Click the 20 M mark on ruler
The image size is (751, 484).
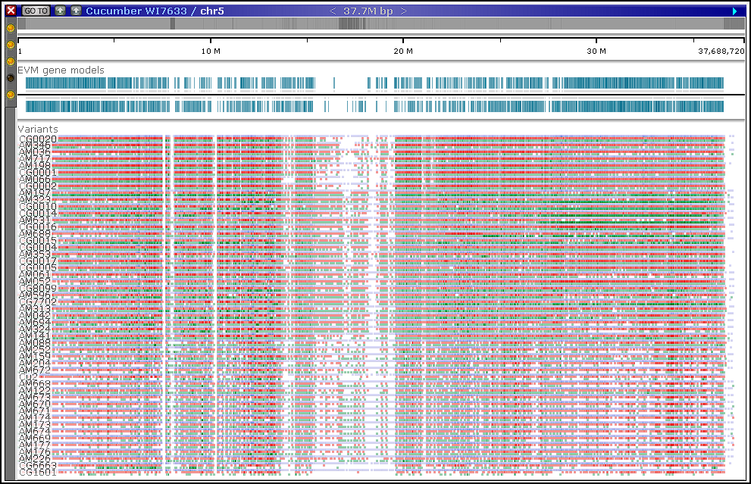click(x=403, y=52)
